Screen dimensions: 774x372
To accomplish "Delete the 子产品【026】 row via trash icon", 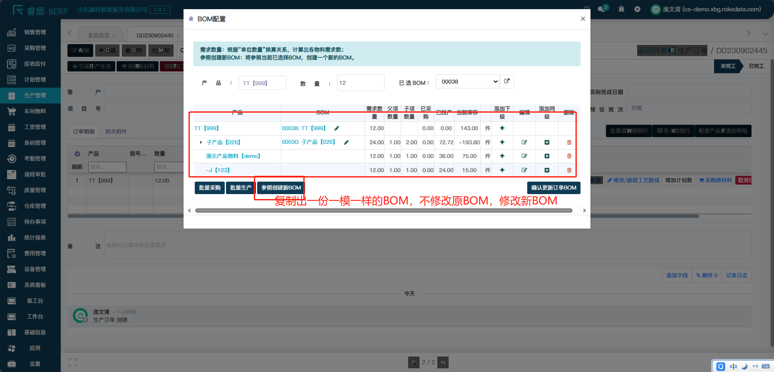I will pyautogui.click(x=569, y=143).
